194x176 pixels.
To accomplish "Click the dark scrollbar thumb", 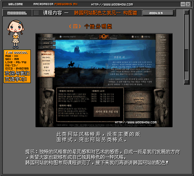I will click(x=187, y=60).
